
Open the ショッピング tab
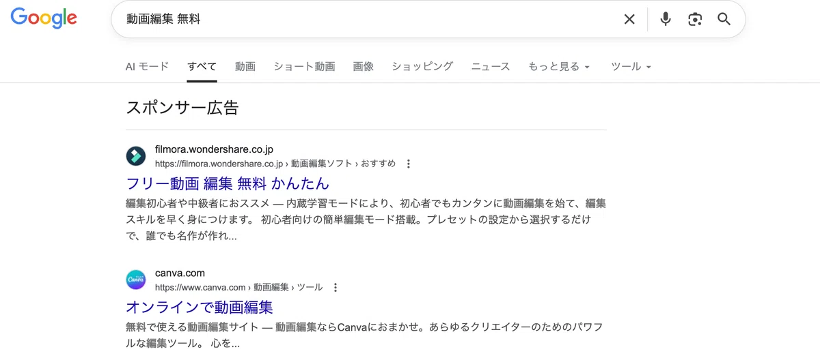click(422, 66)
